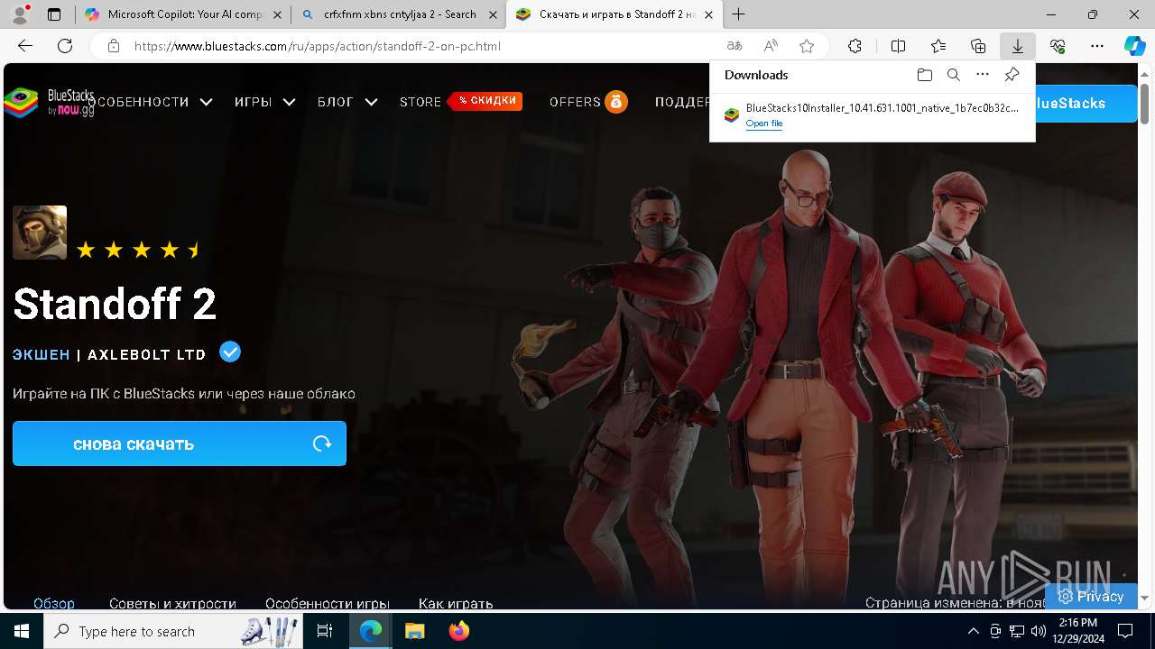Click the verified developer badge
The height and width of the screenshot is (649, 1155).
point(230,352)
